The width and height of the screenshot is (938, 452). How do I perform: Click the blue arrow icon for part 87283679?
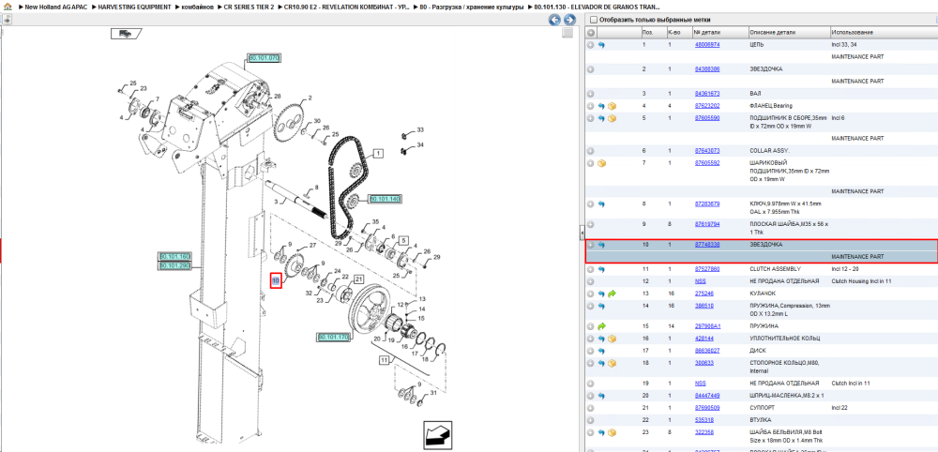click(x=601, y=203)
